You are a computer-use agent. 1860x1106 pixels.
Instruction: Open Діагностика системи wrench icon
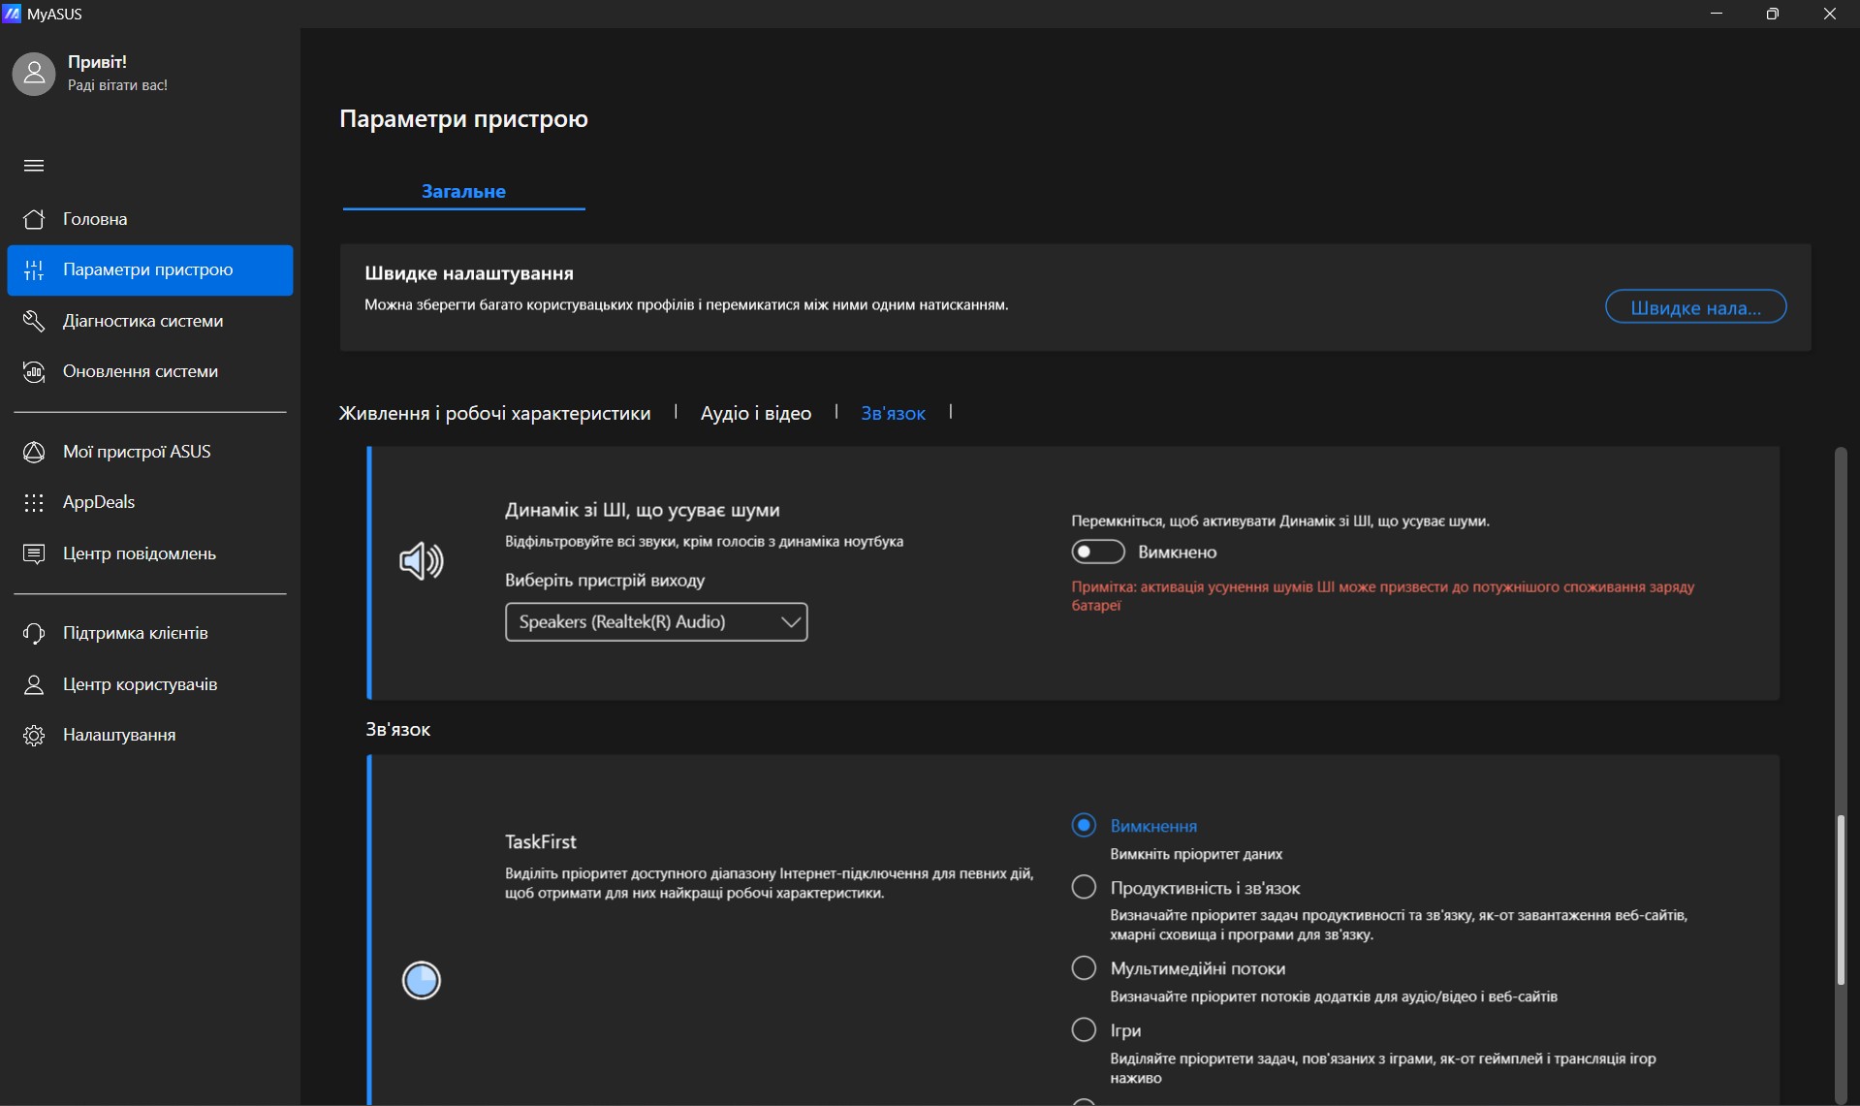click(x=34, y=321)
